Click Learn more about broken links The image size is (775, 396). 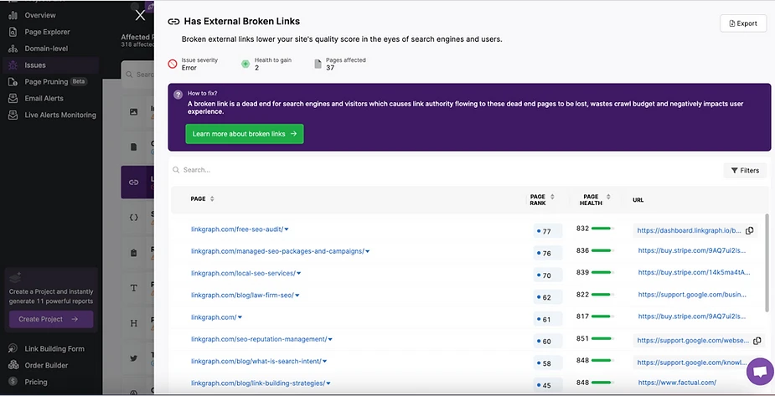(245, 134)
